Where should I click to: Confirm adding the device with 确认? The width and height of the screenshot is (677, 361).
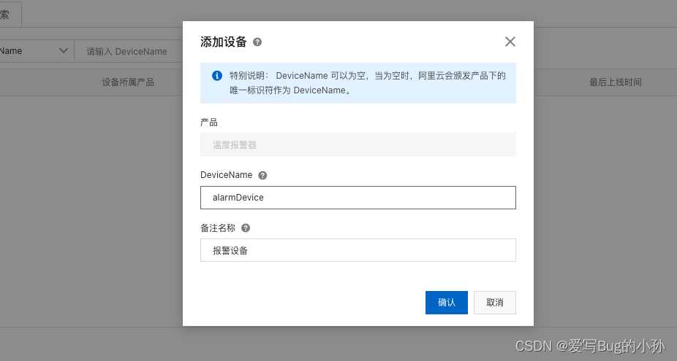[x=447, y=303]
